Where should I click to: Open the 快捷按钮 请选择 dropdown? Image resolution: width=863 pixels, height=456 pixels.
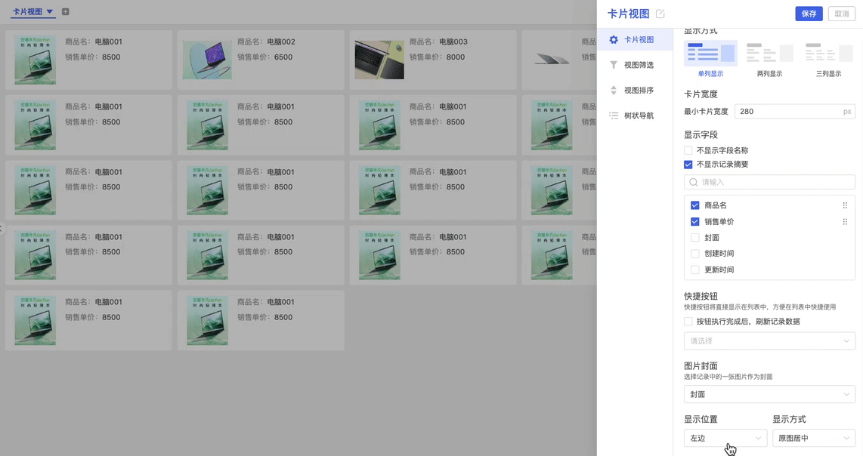[x=769, y=341]
